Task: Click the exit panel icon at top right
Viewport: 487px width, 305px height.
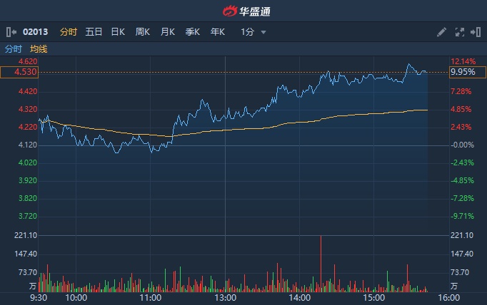Action: (475, 32)
